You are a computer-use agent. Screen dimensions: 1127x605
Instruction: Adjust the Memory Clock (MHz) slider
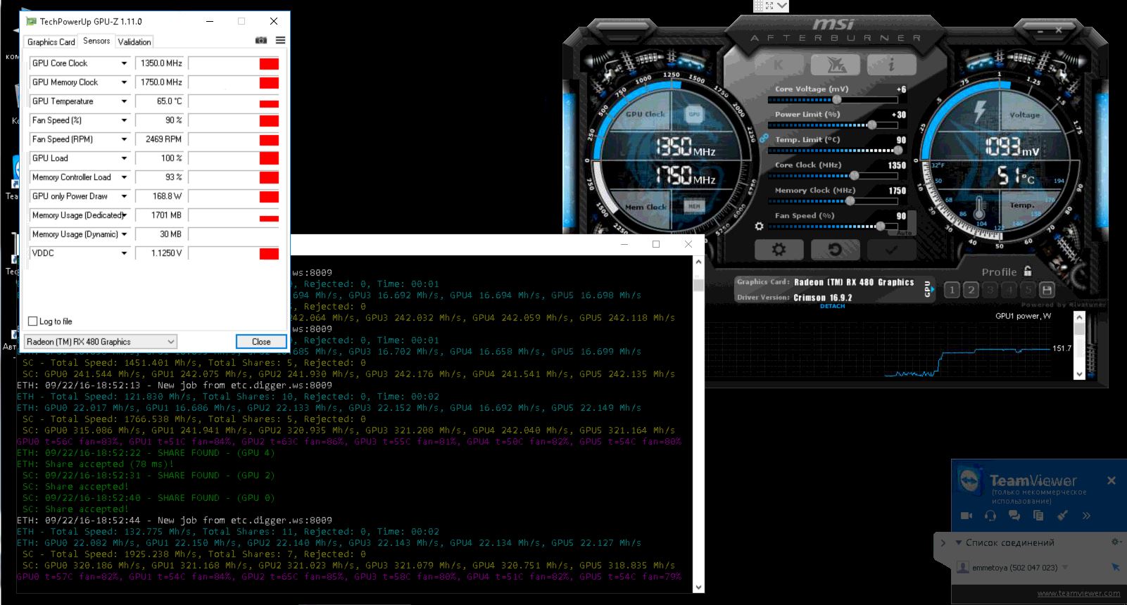832,201
